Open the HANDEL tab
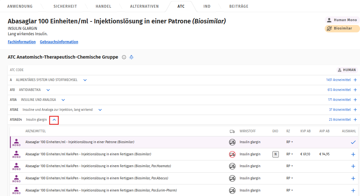360x196 pixels. coord(103,6)
